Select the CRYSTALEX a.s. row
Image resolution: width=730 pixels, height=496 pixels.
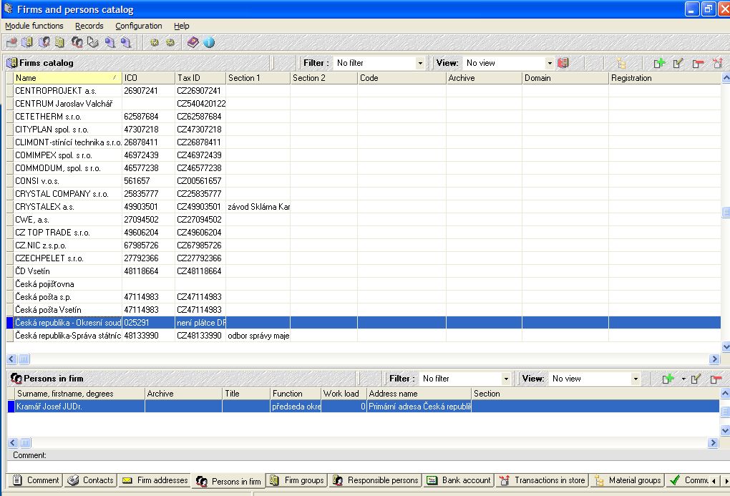coord(363,207)
